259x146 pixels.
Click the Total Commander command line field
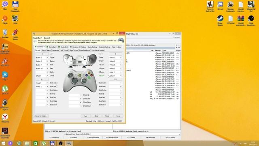(x=135, y=134)
